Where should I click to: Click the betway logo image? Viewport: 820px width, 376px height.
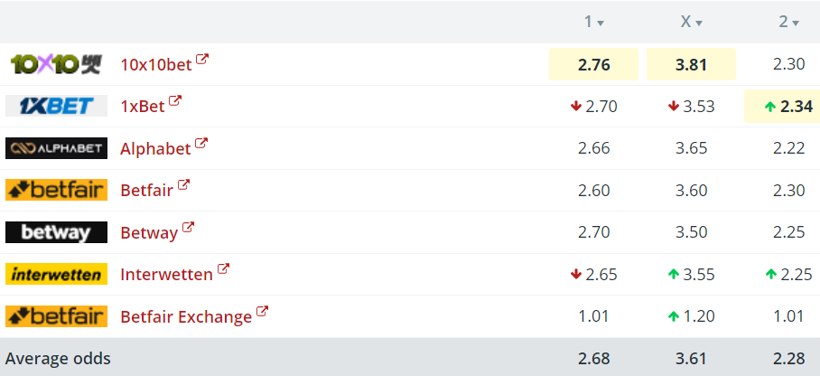pos(57,232)
